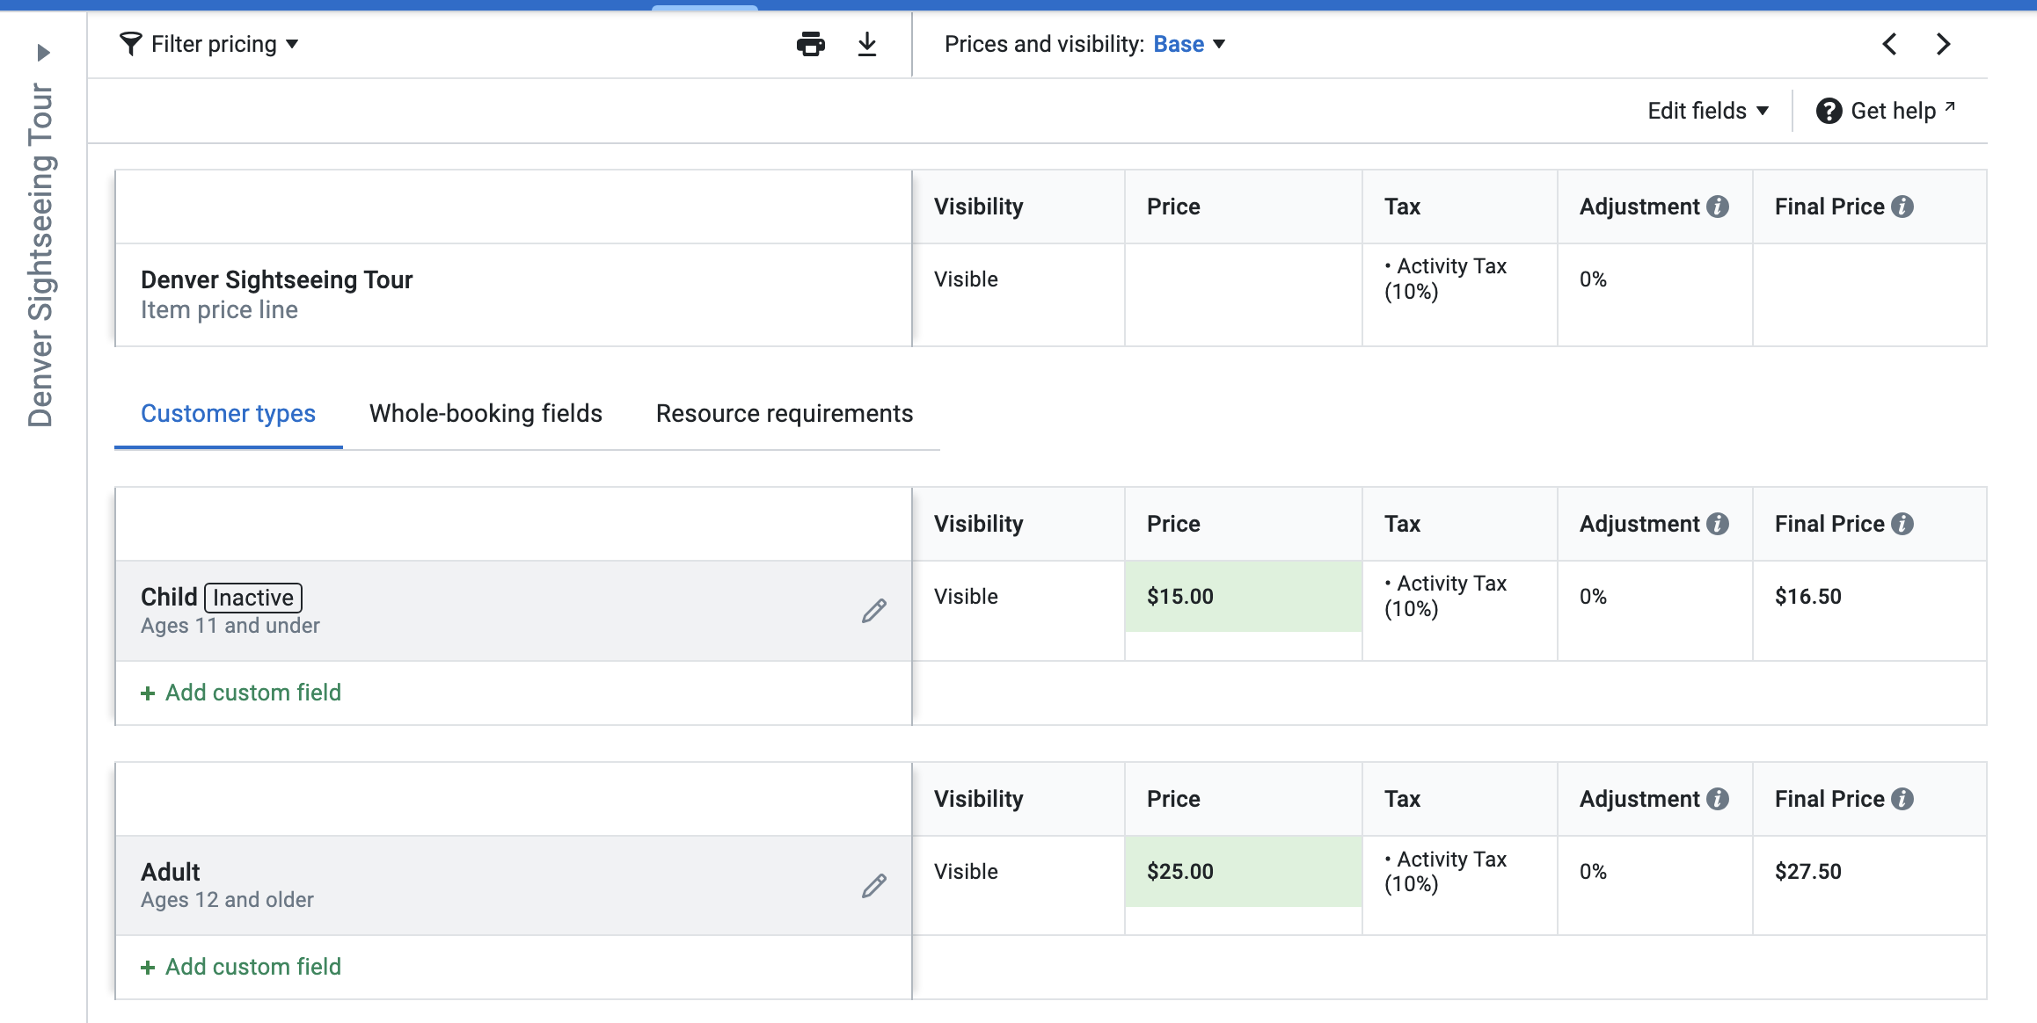Click Activity Tax (10%) in Child row
2037x1023 pixels.
point(1445,596)
